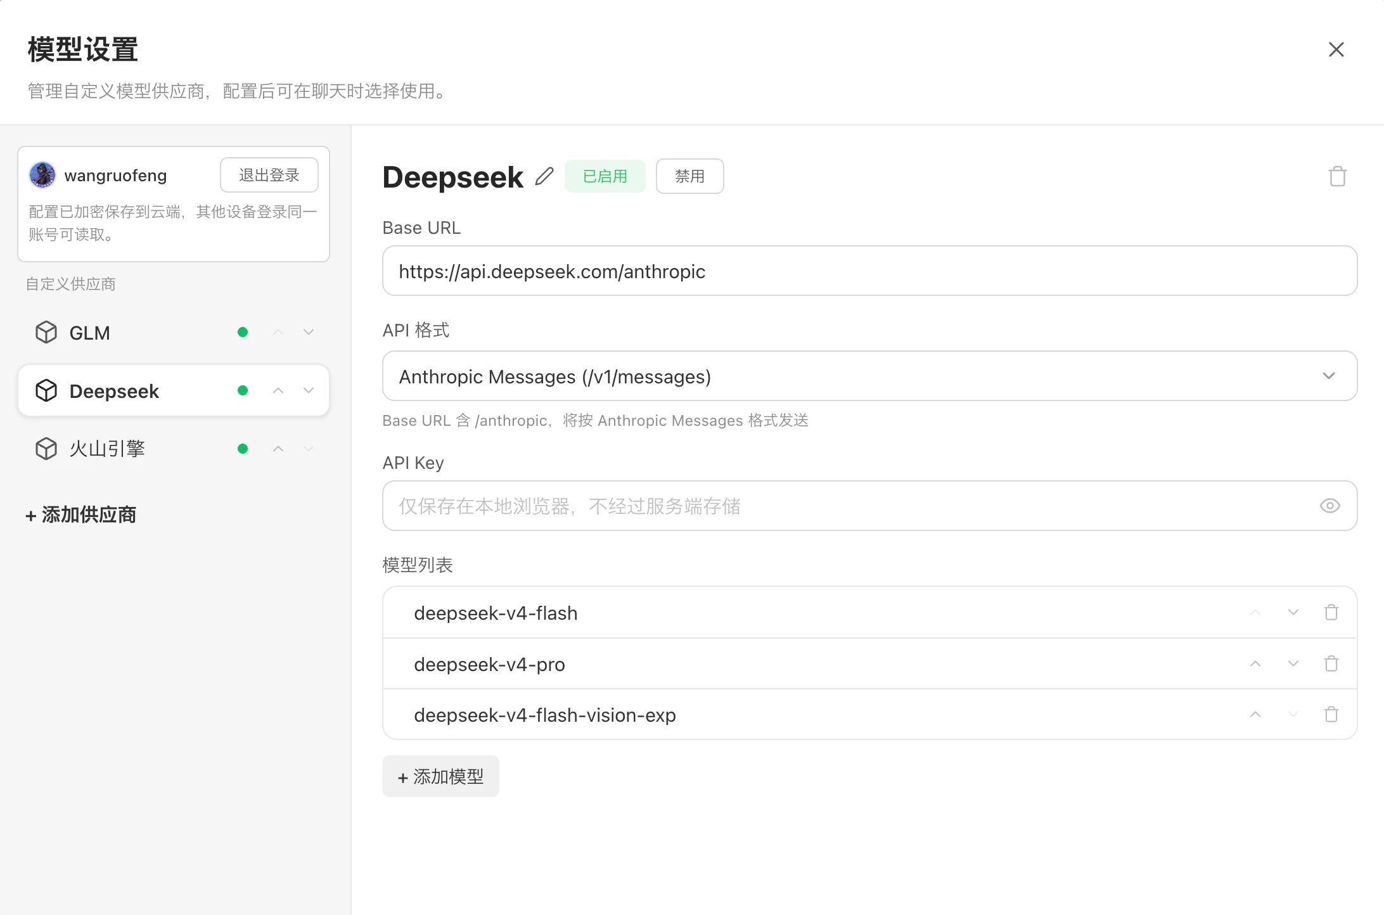Toggle API Key visibility with the eye icon
The image size is (1384, 915).
[1330, 506]
